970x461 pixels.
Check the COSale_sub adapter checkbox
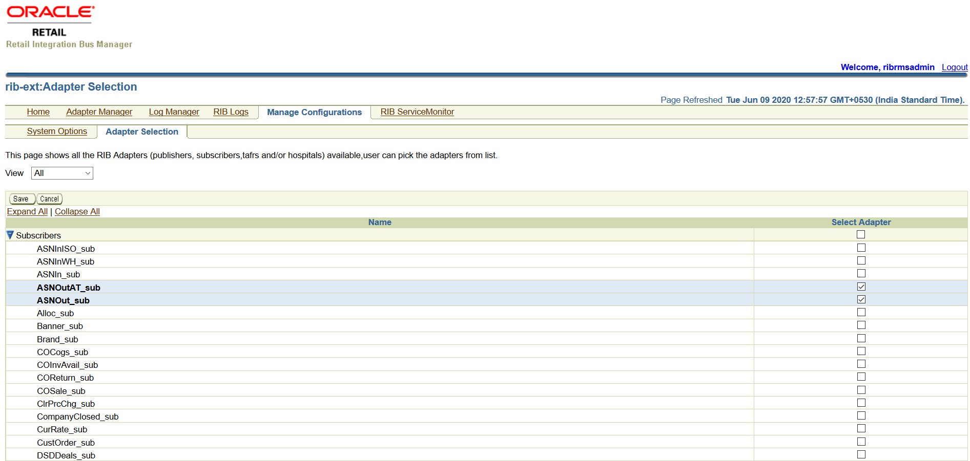tap(861, 390)
